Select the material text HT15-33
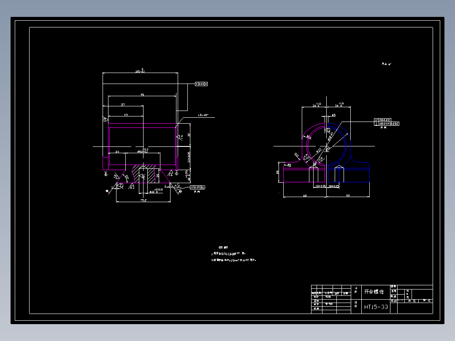 tap(376, 307)
